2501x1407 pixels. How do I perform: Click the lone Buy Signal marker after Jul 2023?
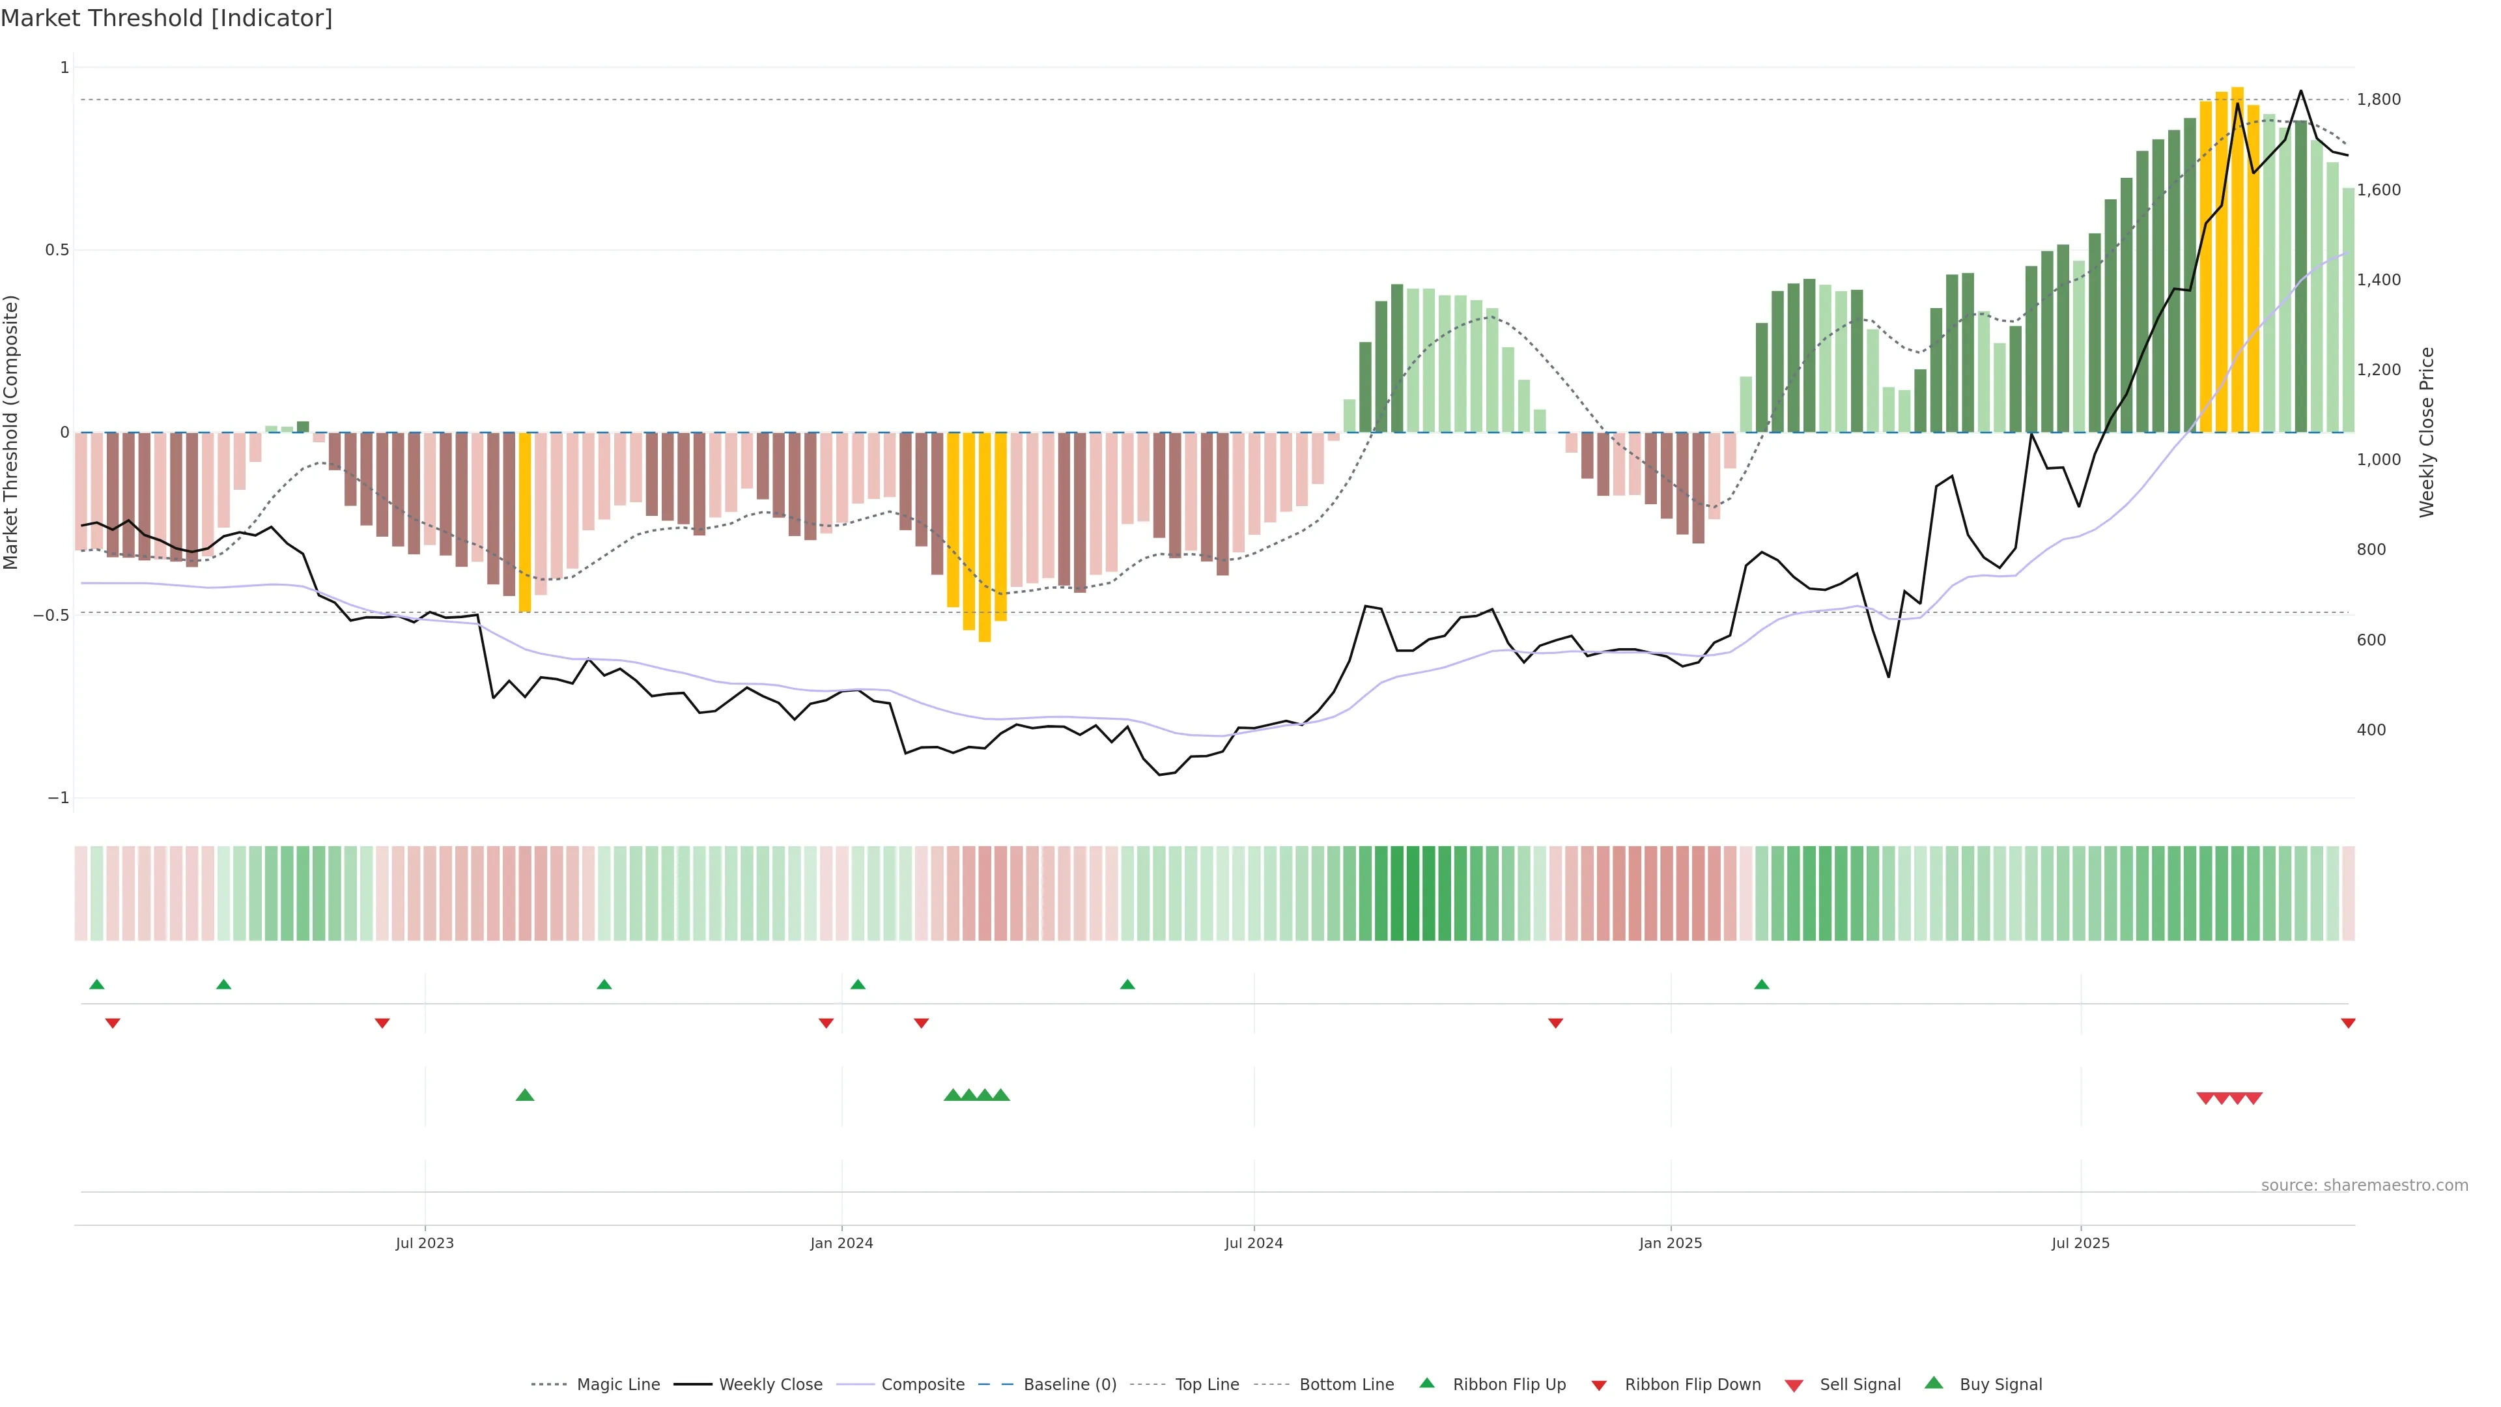point(525,1095)
